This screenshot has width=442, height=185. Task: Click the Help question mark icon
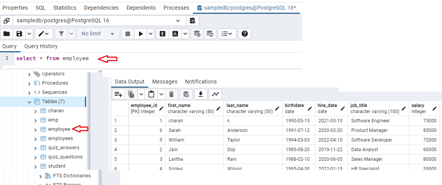click(244, 34)
